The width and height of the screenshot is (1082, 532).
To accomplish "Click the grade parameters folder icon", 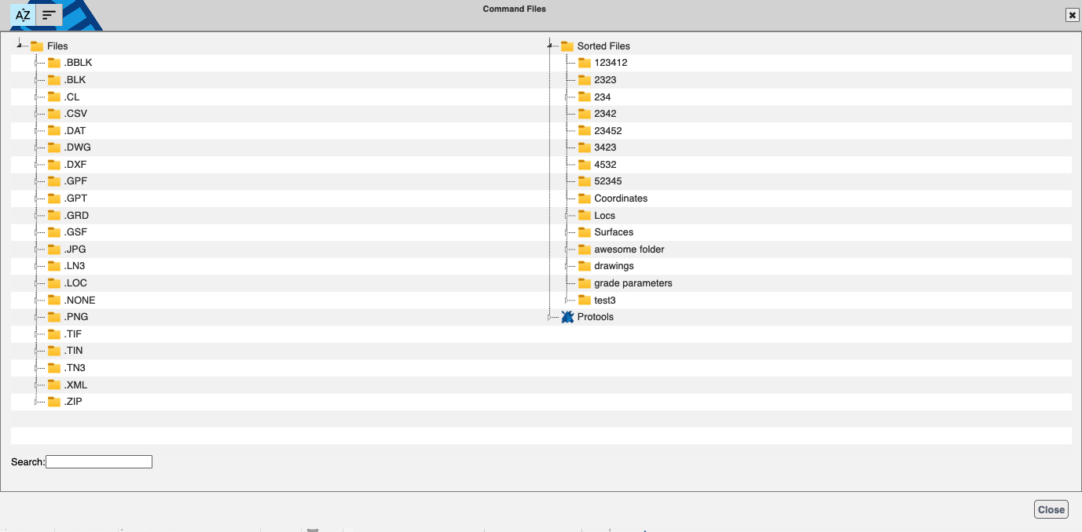I will 585,283.
